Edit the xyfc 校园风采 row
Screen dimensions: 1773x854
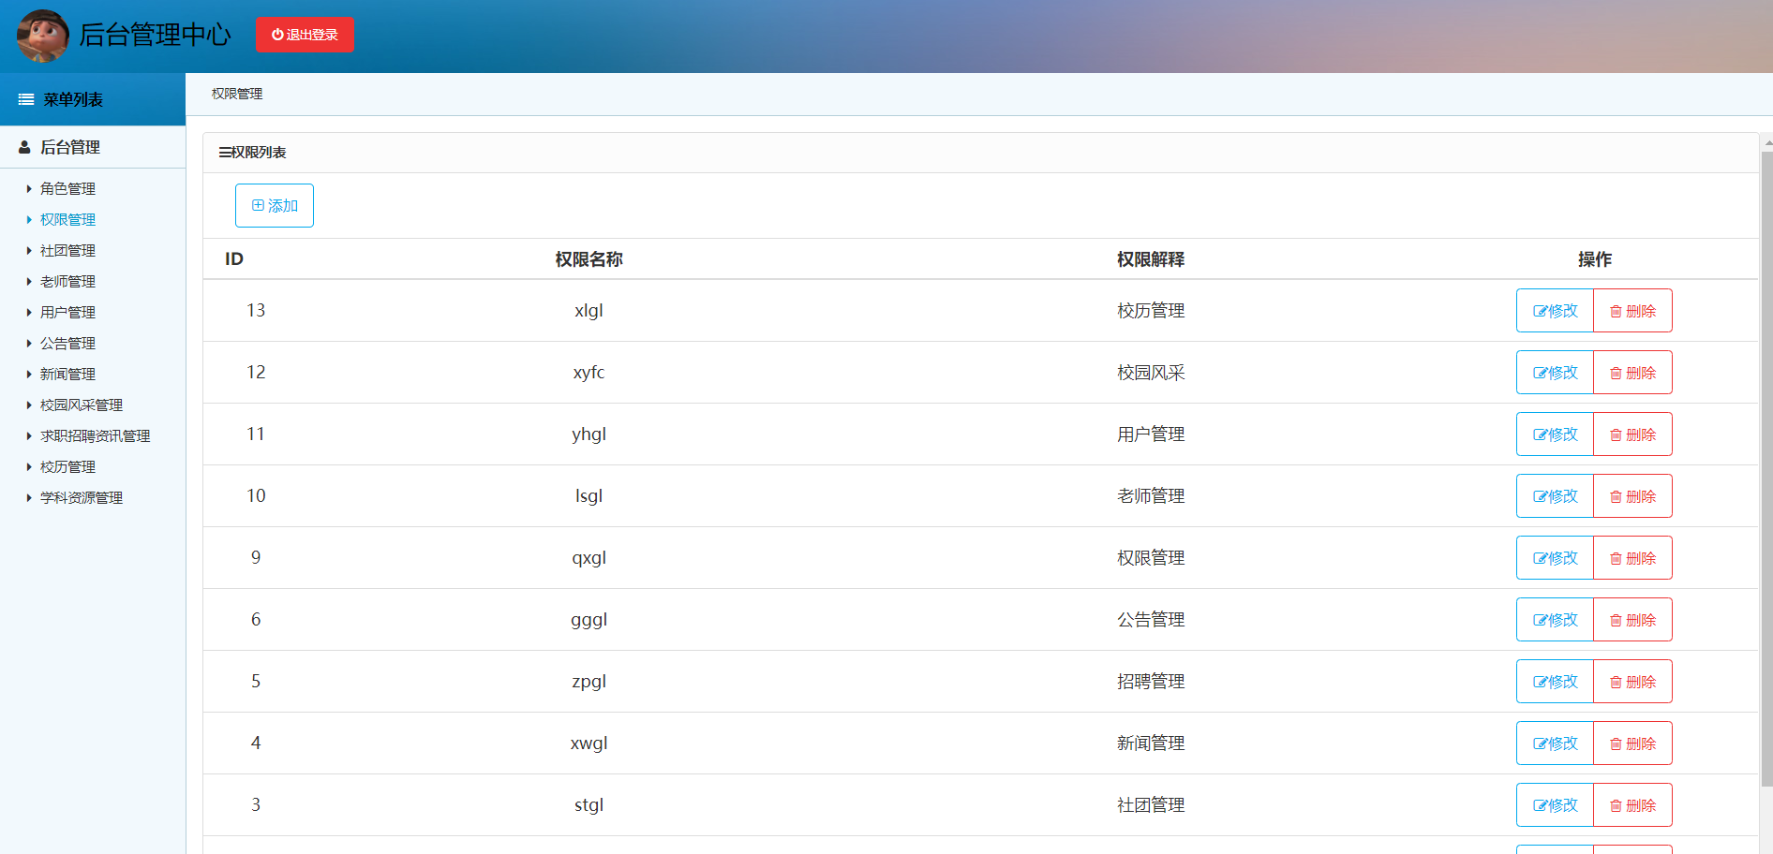pyautogui.click(x=1555, y=372)
